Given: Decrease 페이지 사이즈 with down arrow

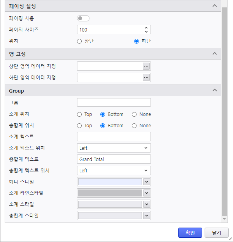Looking at the screenshot, I should pyautogui.click(x=146, y=32).
